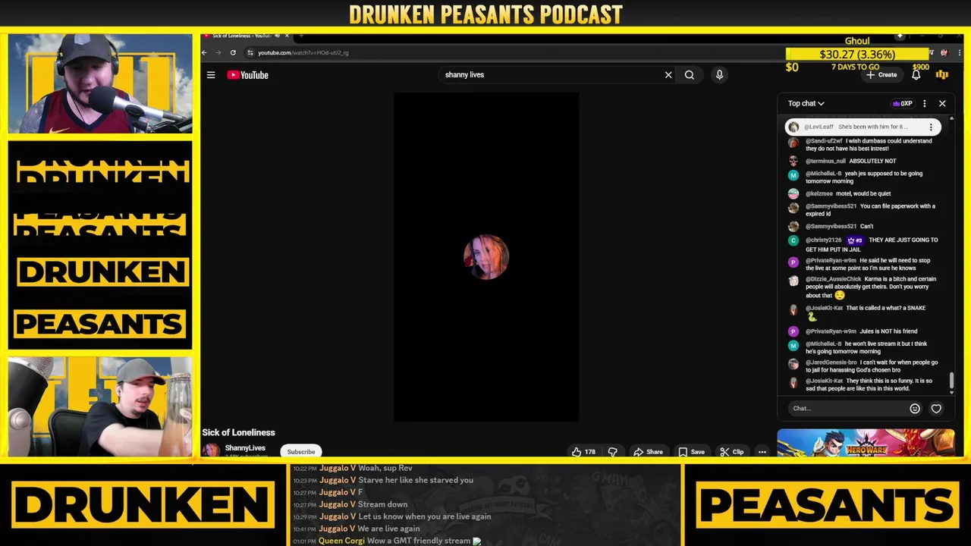Screen dimensions: 971x546
Task: Open a new browser tab
Action: (301, 36)
